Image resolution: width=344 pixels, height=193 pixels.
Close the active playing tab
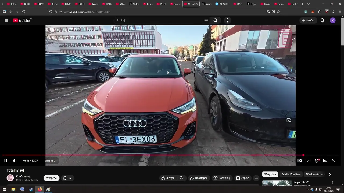coord(197,4)
